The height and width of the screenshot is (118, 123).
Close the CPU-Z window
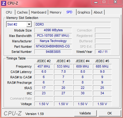115,2
